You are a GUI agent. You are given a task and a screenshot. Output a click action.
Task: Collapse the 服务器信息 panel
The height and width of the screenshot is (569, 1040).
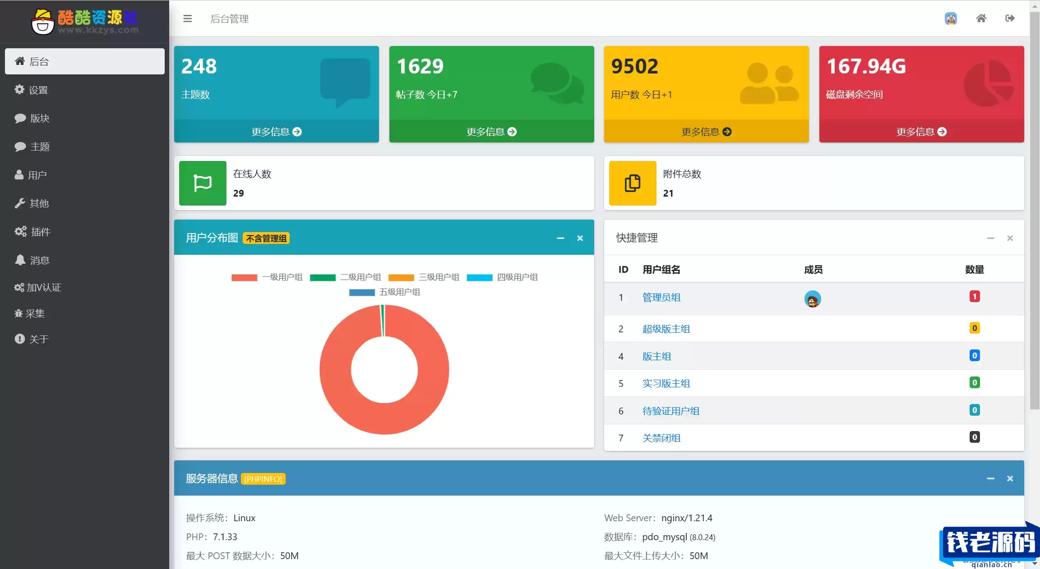(990, 478)
